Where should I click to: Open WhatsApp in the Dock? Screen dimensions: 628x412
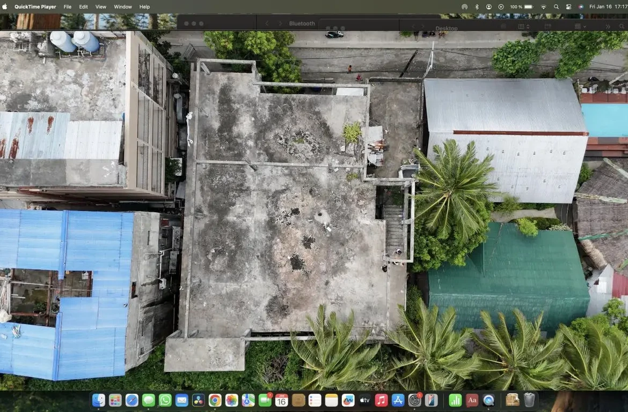tap(165, 400)
